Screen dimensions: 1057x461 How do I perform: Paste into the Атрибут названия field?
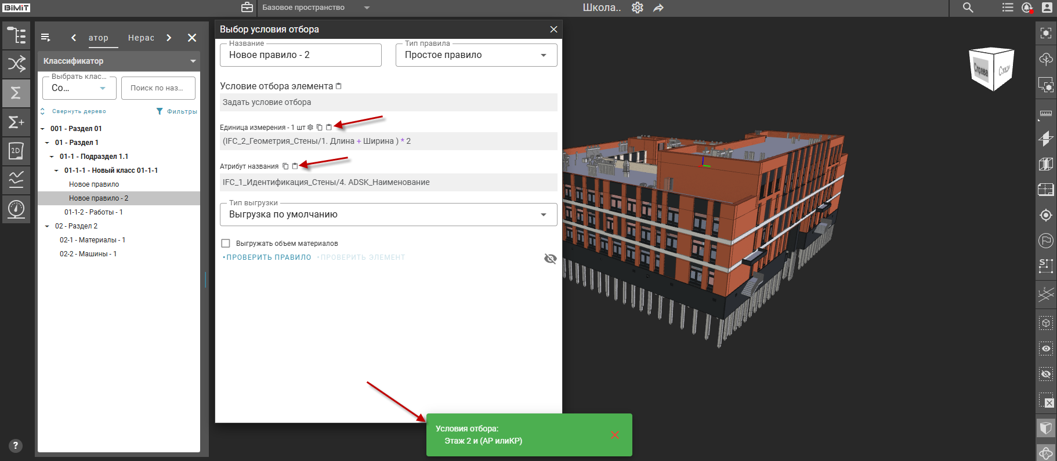coord(295,166)
